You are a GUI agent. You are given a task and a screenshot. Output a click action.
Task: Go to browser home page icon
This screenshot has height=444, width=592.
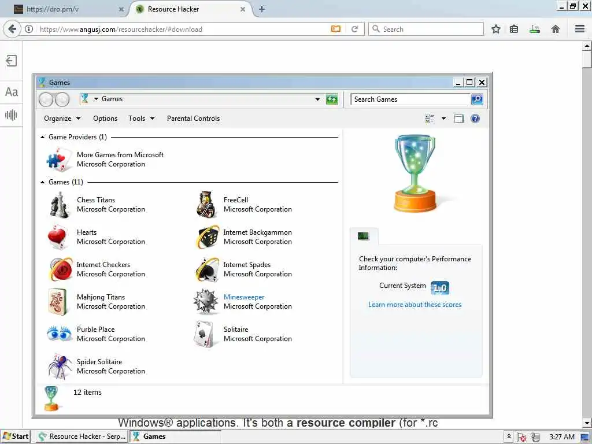[x=555, y=29]
